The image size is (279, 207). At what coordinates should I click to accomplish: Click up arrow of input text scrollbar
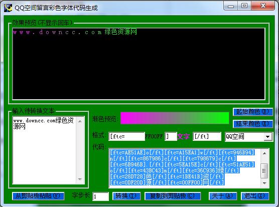click(x=80, y=121)
